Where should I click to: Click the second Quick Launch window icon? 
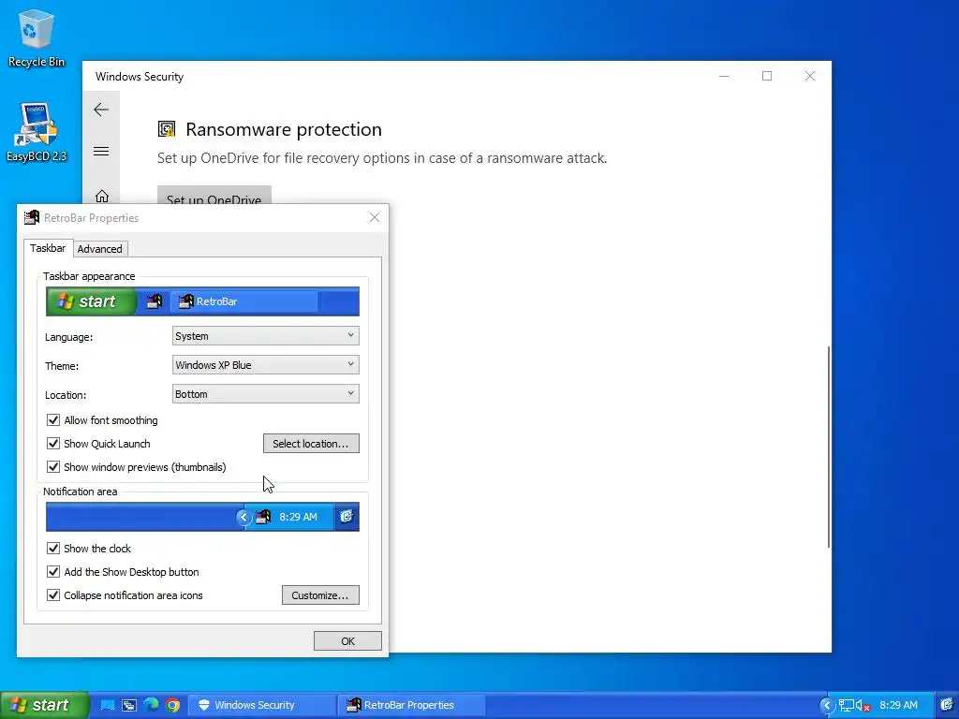[129, 705]
